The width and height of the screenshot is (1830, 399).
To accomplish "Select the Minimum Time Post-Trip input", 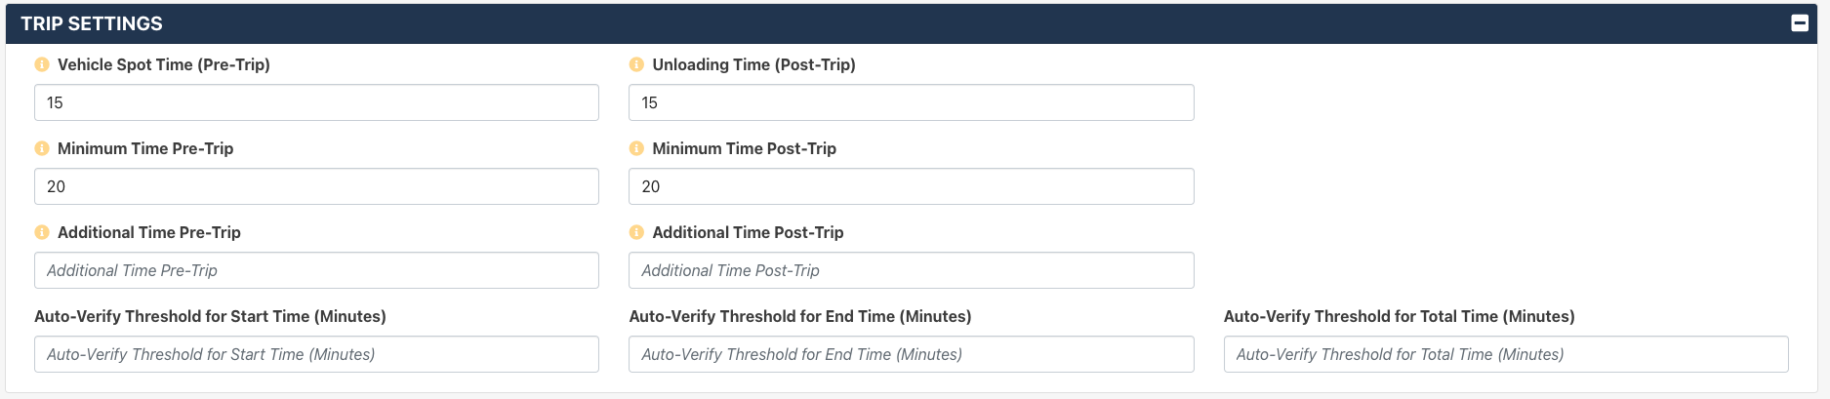I will [912, 186].
